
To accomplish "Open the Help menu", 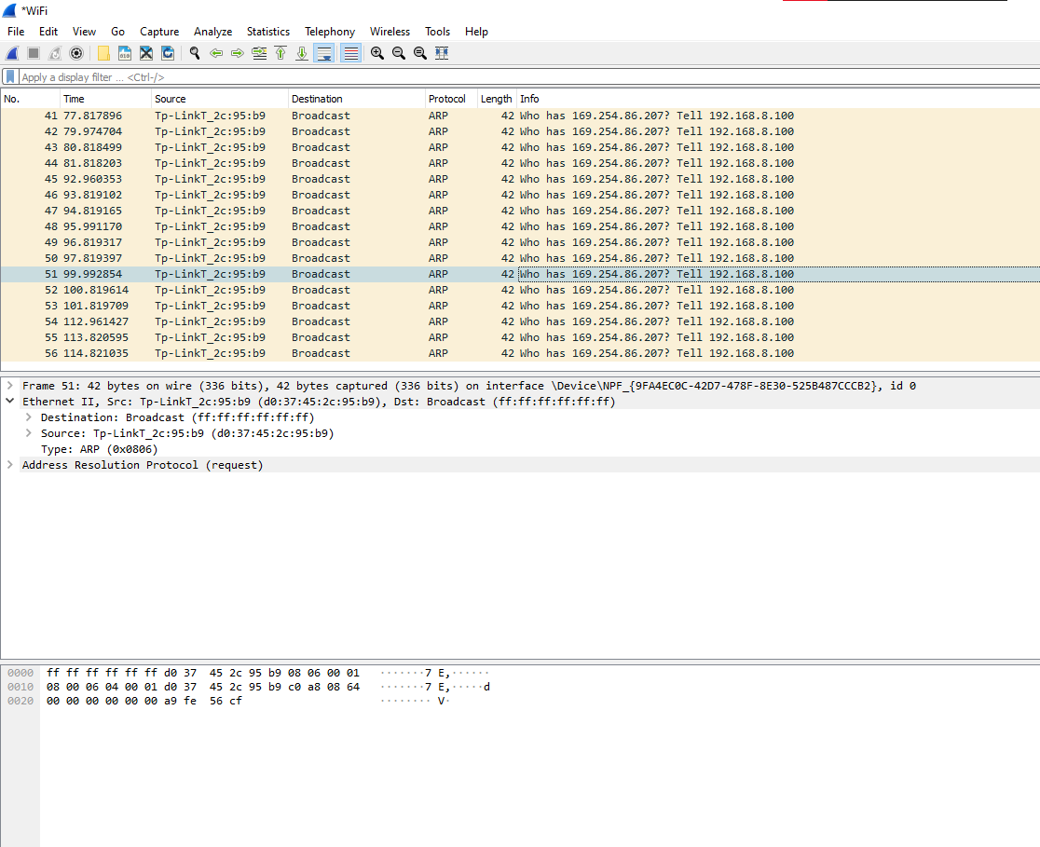I will (476, 31).
